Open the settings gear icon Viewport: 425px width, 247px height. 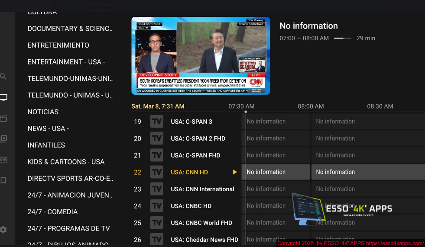coord(3,230)
